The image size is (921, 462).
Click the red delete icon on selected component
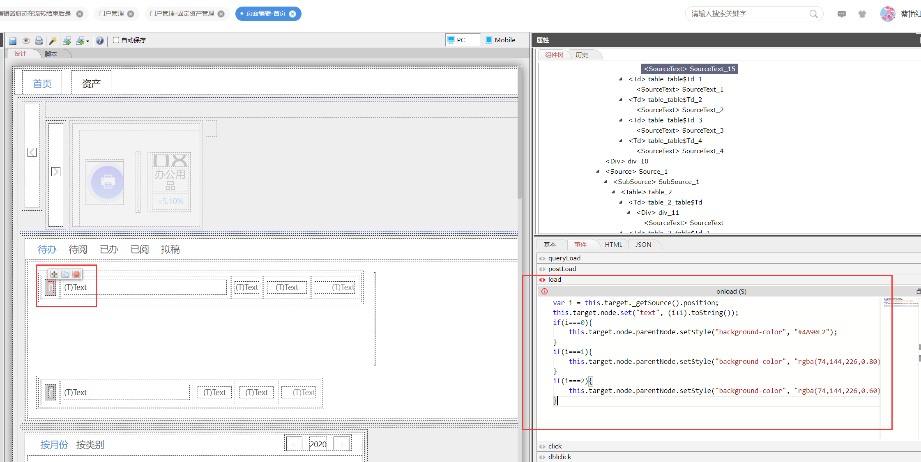pos(76,274)
